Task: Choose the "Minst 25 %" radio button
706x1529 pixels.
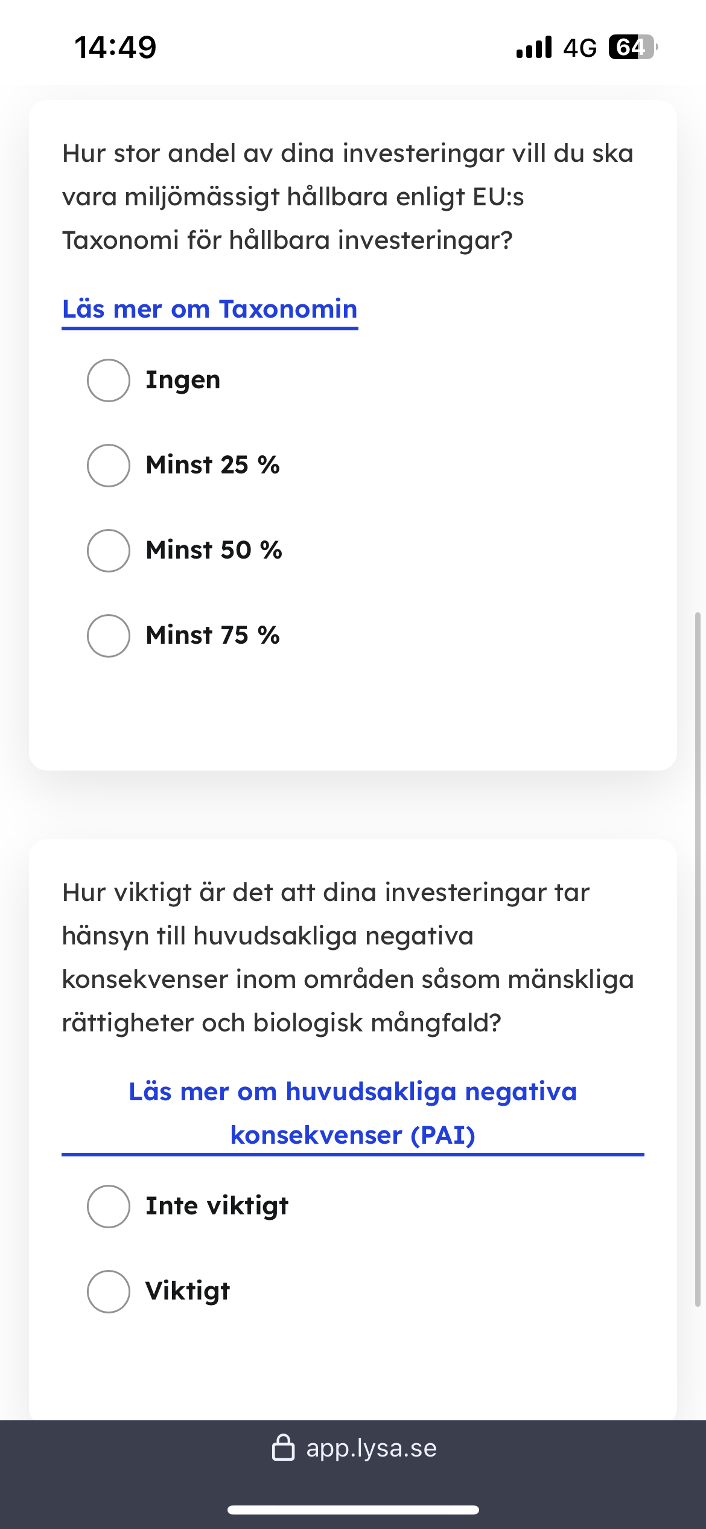Action: tap(109, 466)
